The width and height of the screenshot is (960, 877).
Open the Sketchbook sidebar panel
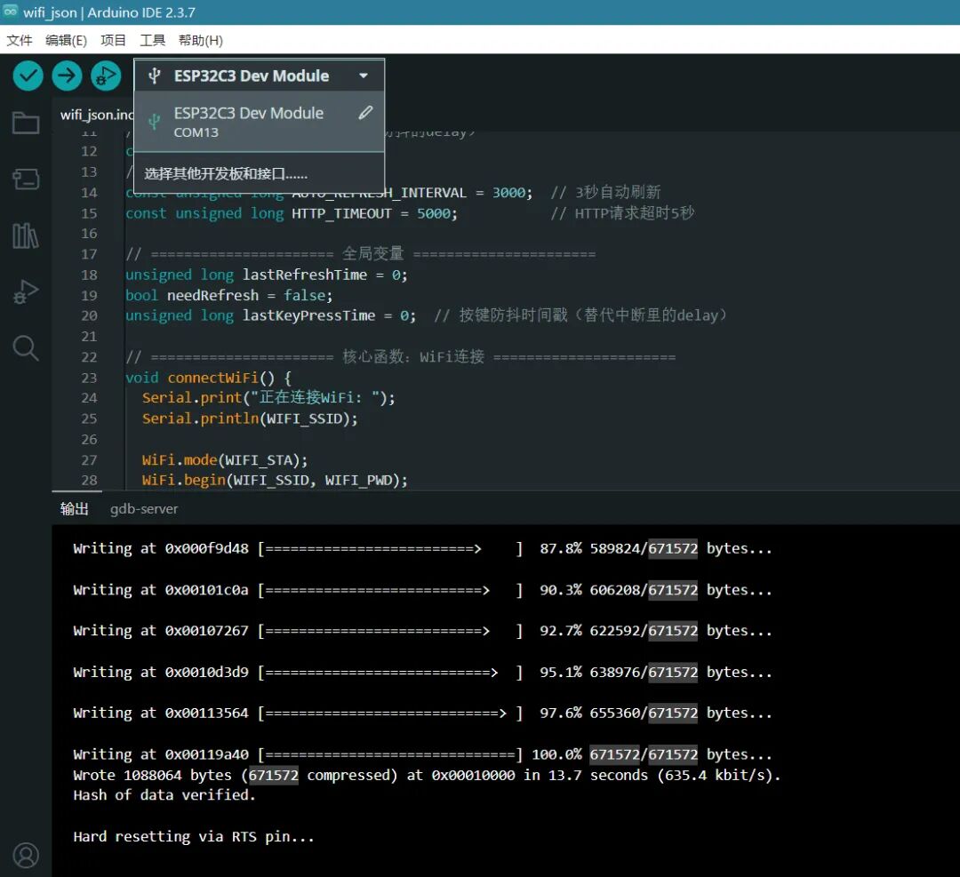(25, 123)
